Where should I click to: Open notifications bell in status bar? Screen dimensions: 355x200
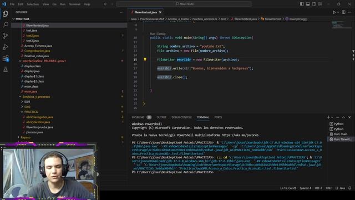[x=350, y=188]
